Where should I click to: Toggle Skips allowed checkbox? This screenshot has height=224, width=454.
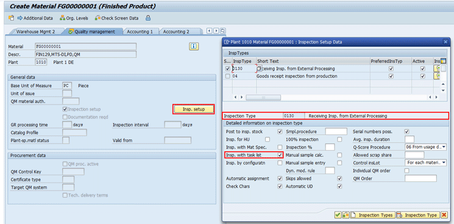[x=339, y=178]
